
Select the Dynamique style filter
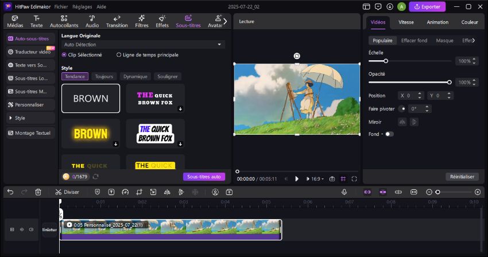tap(135, 76)
